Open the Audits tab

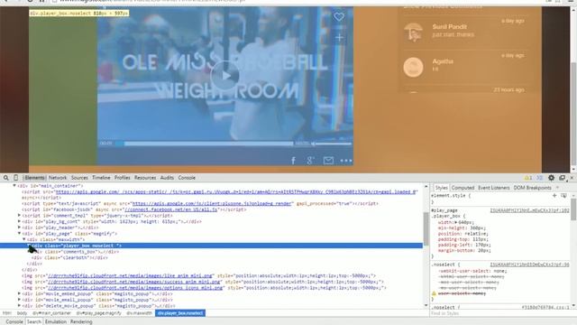[167, 178]
